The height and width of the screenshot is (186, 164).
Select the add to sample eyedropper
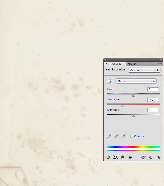(116, 136)
